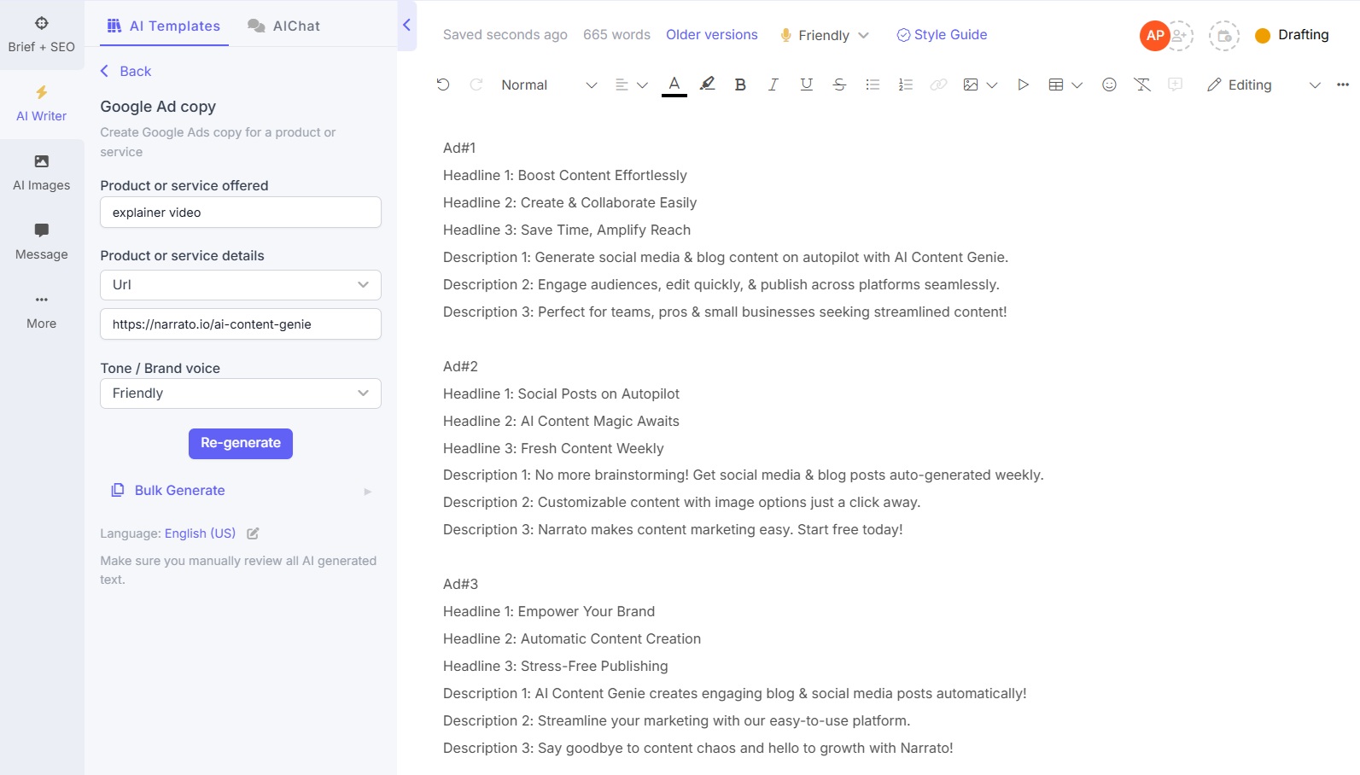Open the Url details type dropdown

click(241, 284)
